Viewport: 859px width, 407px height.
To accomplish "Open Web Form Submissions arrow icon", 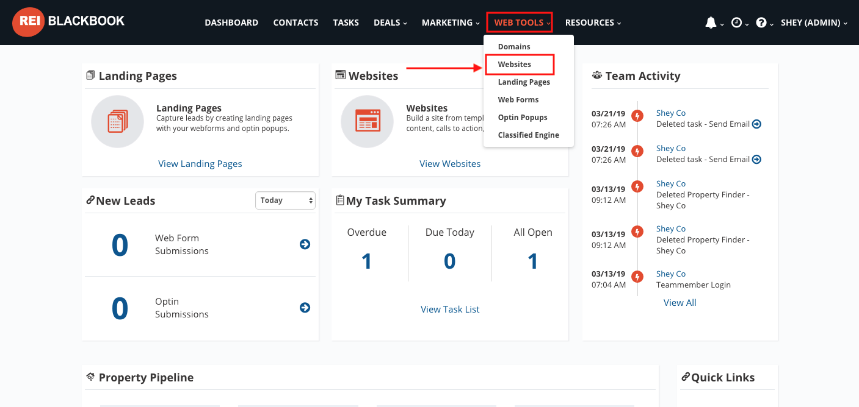I will pyautogui.click(x=305, y=244).
